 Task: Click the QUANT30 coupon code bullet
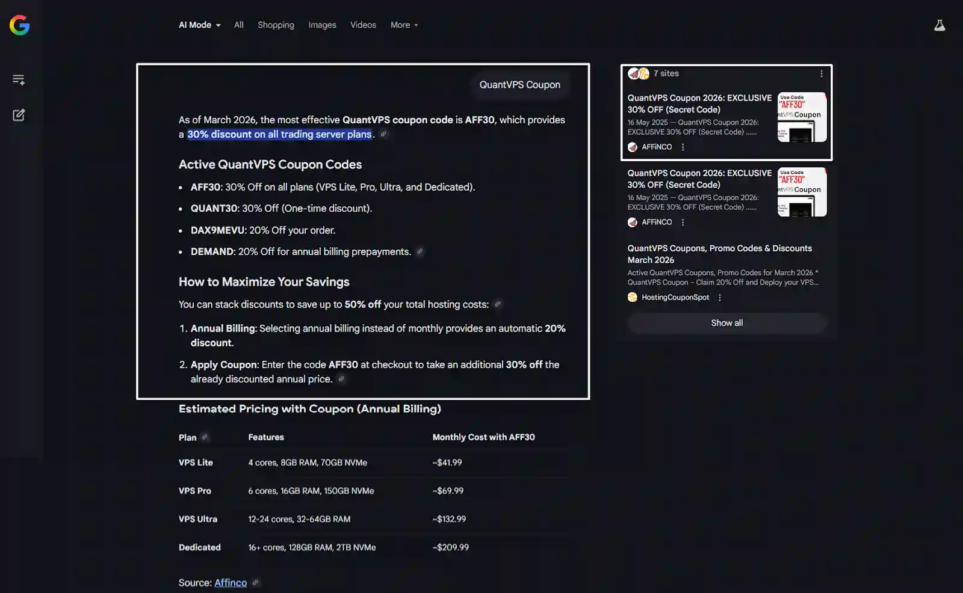[x=282, y=208]
